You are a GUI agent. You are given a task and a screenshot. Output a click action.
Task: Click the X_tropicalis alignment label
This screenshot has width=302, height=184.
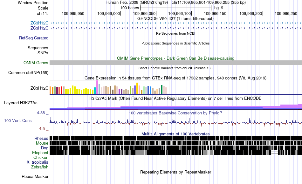click(38, 162)
